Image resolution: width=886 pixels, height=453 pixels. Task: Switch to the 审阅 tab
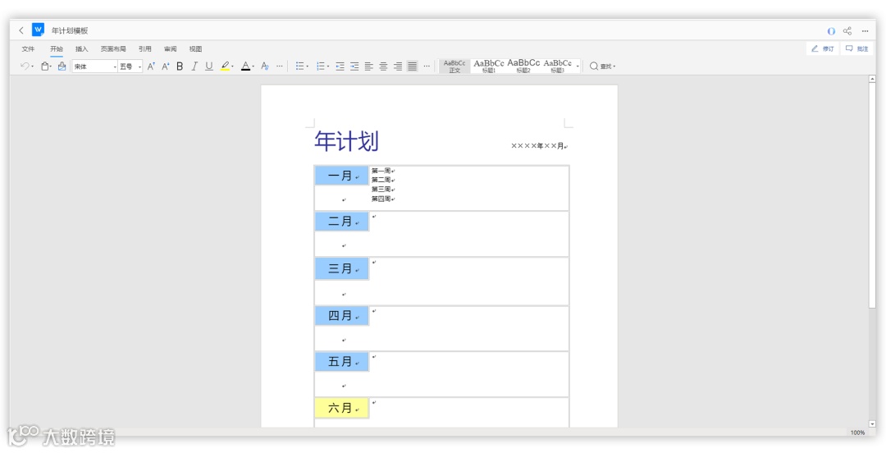[170, 49]
